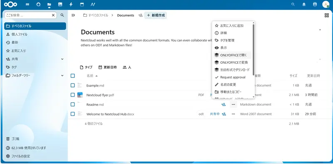This screenshot has height=164, width=333.
Task: Click 共有中 label on Welcome to Nextcloud Hub.docx
Action: [215, 114]
